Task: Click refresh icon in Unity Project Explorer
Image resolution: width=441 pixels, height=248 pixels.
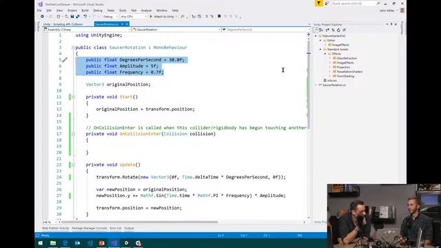Action: click(338, 30)
